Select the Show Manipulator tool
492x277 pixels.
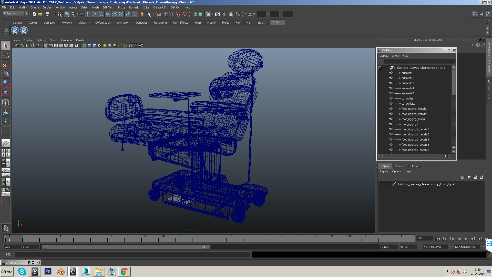6,121
